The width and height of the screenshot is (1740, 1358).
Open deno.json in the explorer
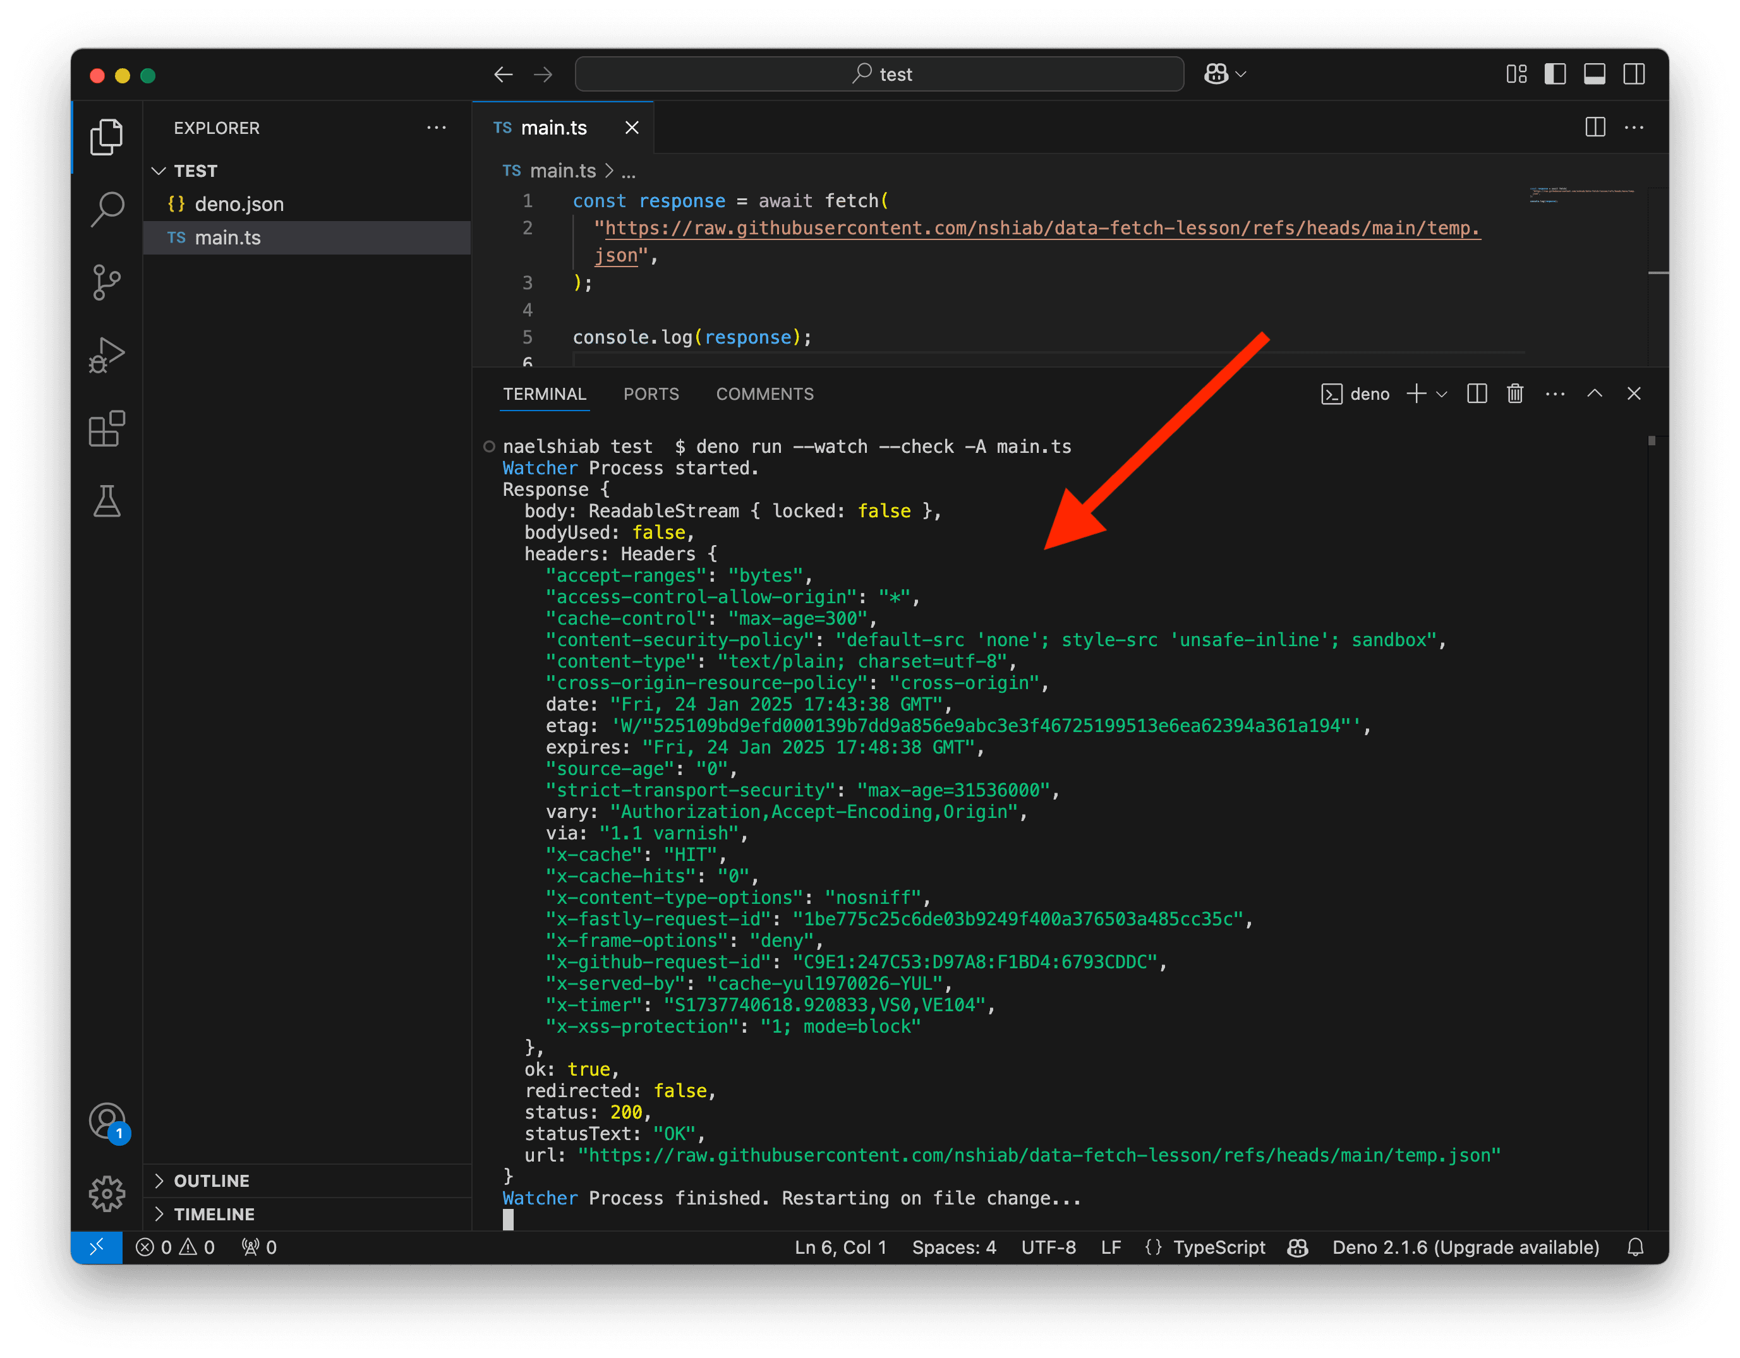[x=306, y=204]
